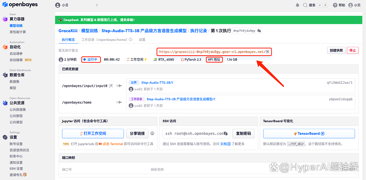This screenshot has width=366, height=180.
Task: Switch to the 执行概览 tab
Action: click(68, 40)
